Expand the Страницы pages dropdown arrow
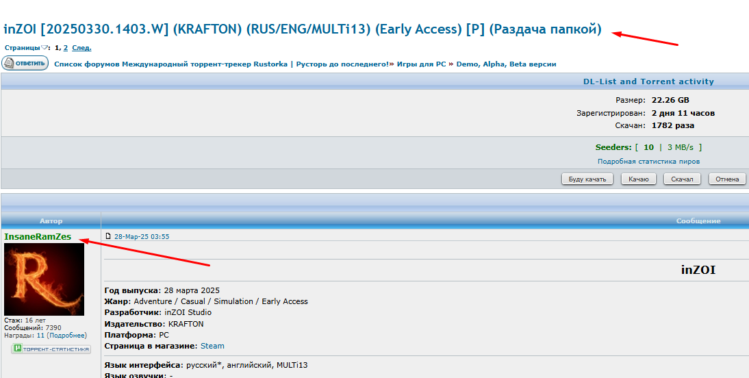This screenshot has width=749, height=378. pyautogui.click(x=45, y=48)
